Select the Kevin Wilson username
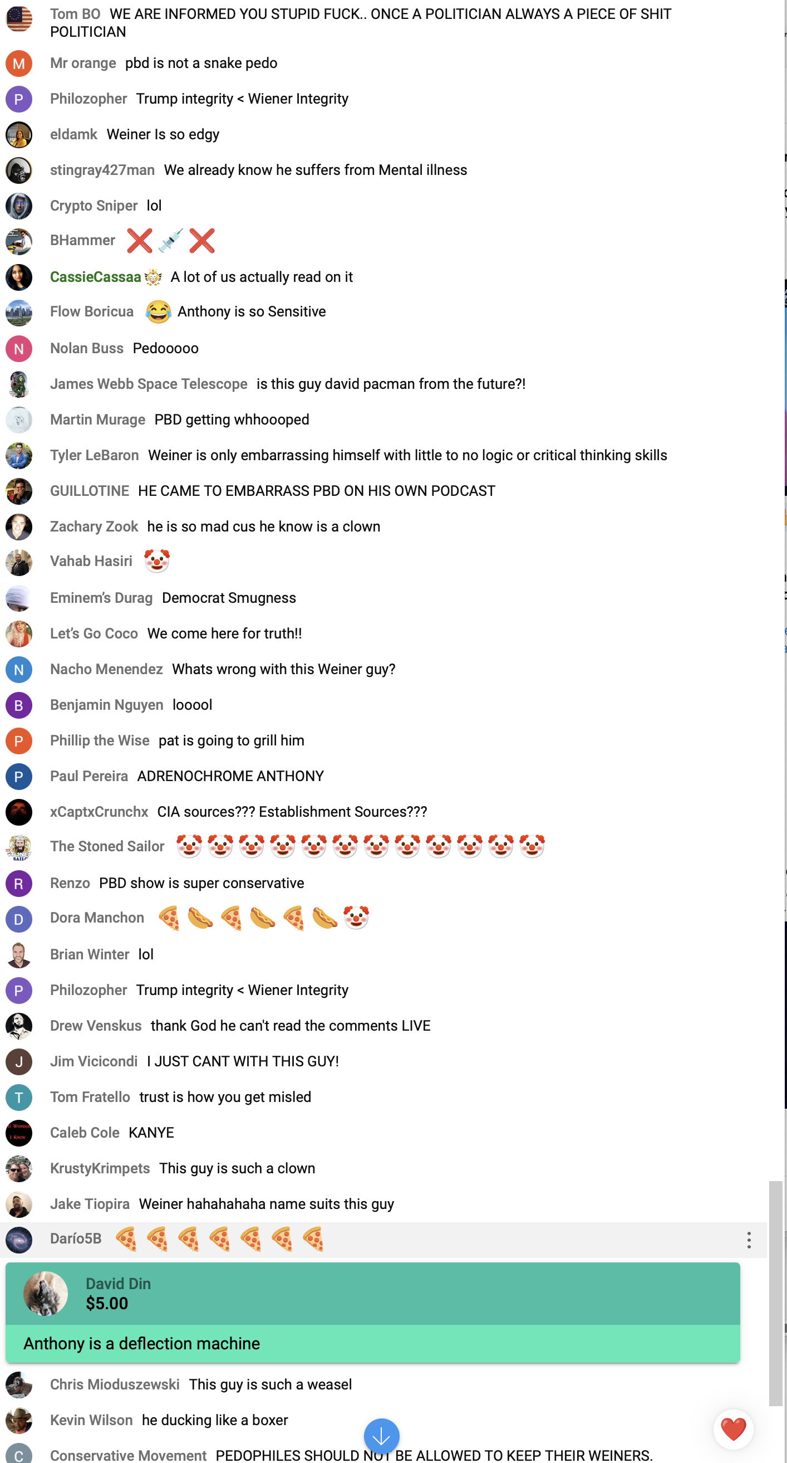The height and width of the screenshot is (1463, 787). tap(91, 1420)
